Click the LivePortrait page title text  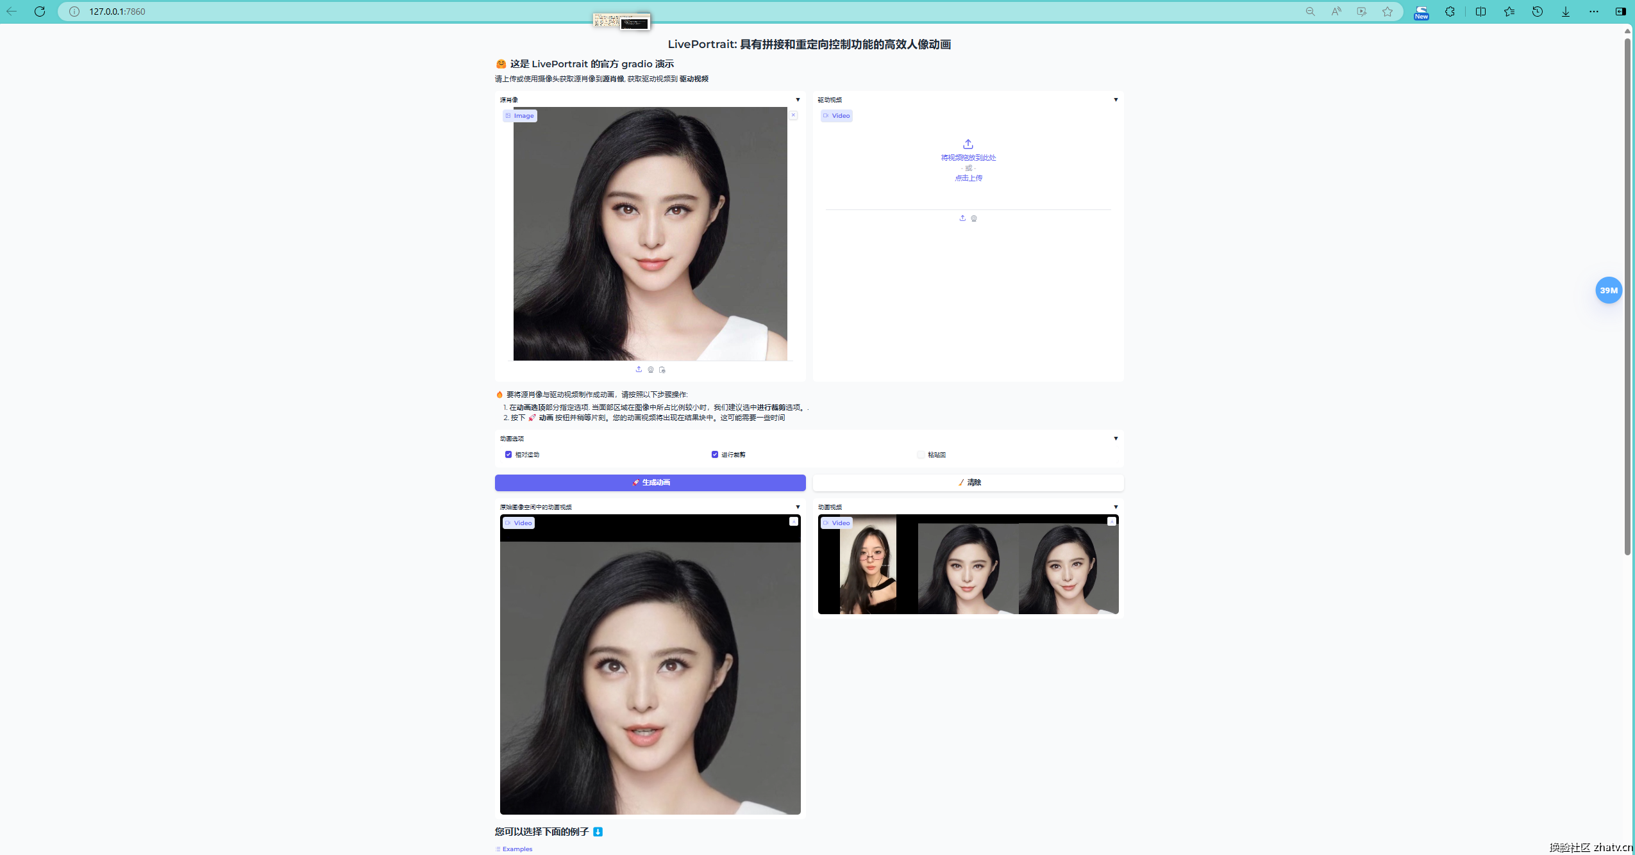pyautogui.click(x=809, y=44)
